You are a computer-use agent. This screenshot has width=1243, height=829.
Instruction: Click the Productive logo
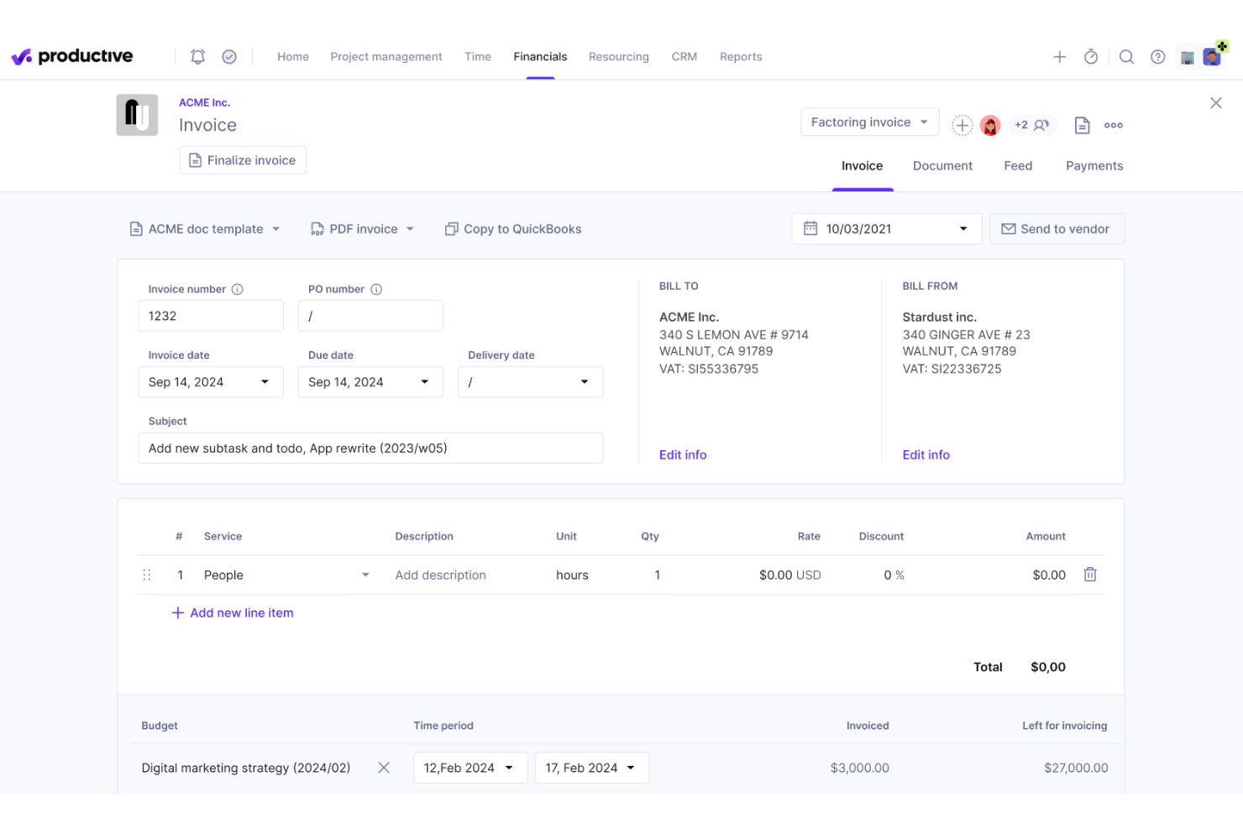[72, 56]
